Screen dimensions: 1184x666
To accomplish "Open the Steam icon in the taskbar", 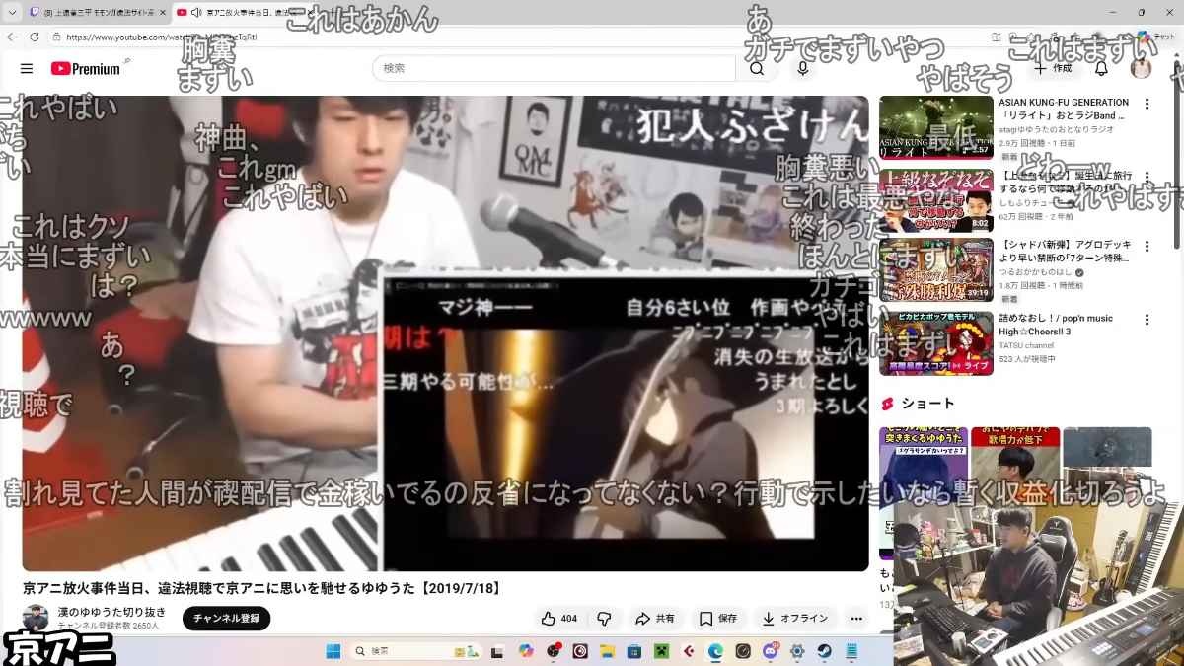I will 824,651.
